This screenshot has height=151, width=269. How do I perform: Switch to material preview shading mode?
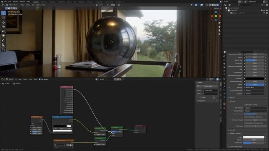(x=215, y=5)
